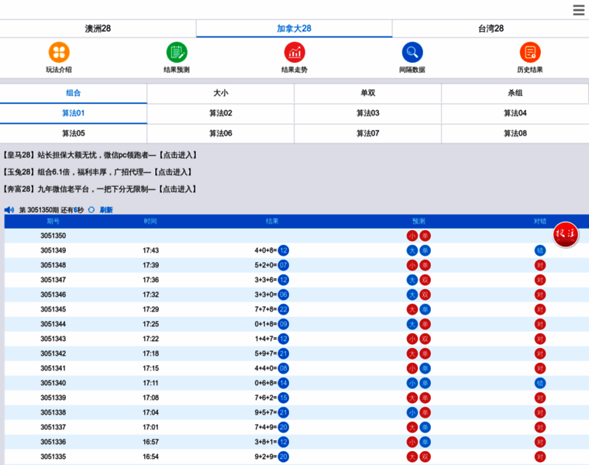
Task: Select algorithm 算法02
Action: (x=221, y=113)
